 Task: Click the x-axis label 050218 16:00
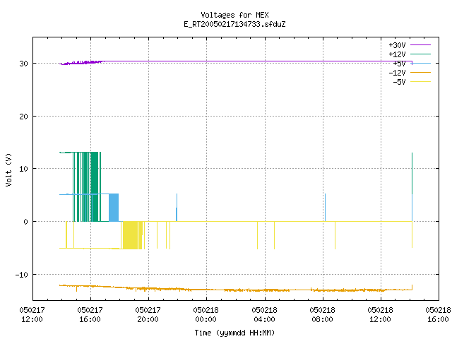pyautogui.click(x=438, y=314)
